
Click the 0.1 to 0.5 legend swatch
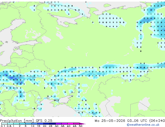point(4,124)
